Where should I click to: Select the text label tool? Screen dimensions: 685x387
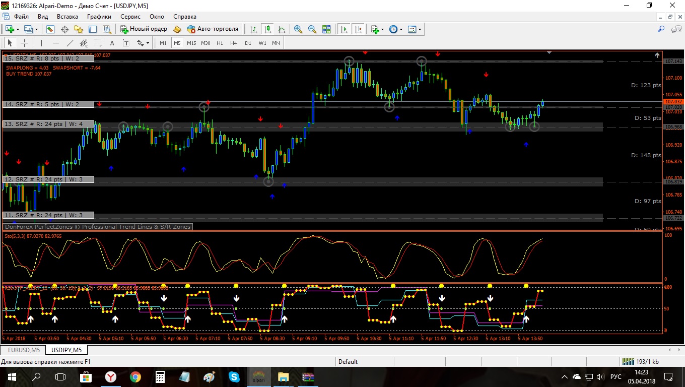(126, 43)
